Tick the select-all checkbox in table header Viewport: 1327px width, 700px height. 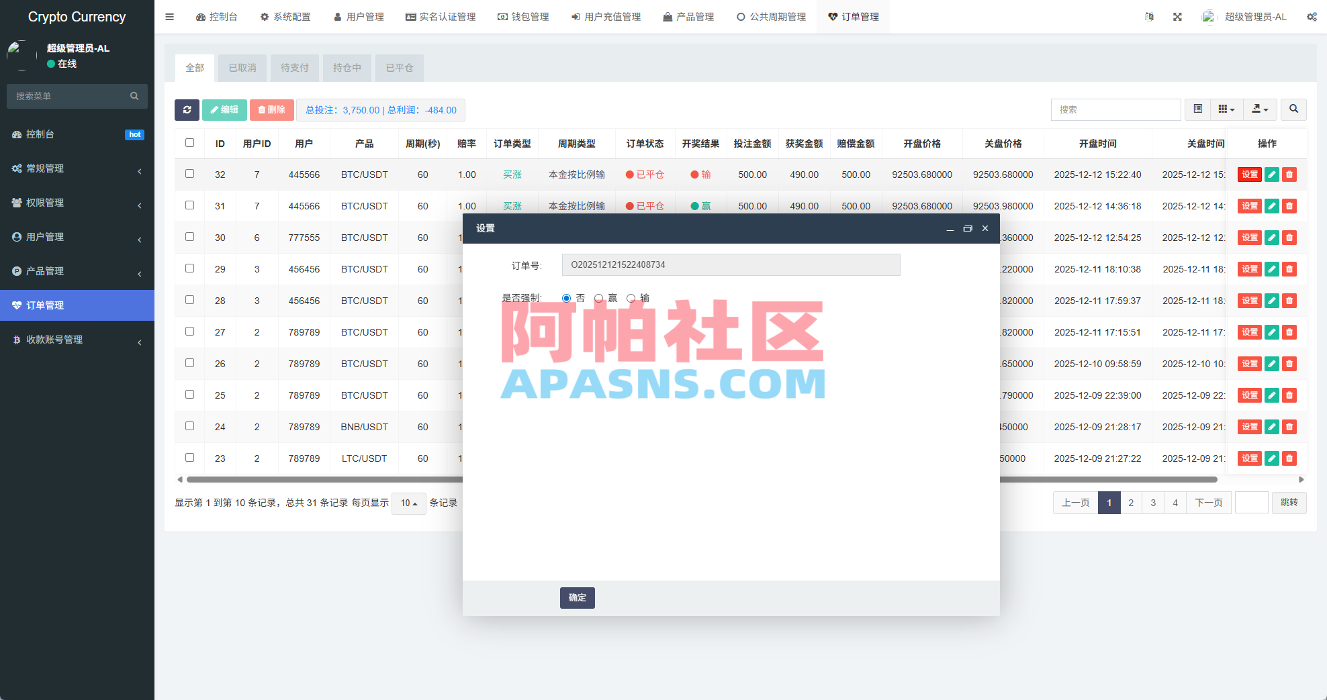click(189, 143)
